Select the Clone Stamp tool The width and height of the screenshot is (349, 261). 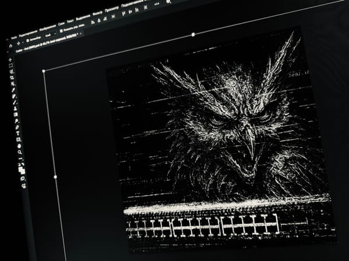pos(16,108)
